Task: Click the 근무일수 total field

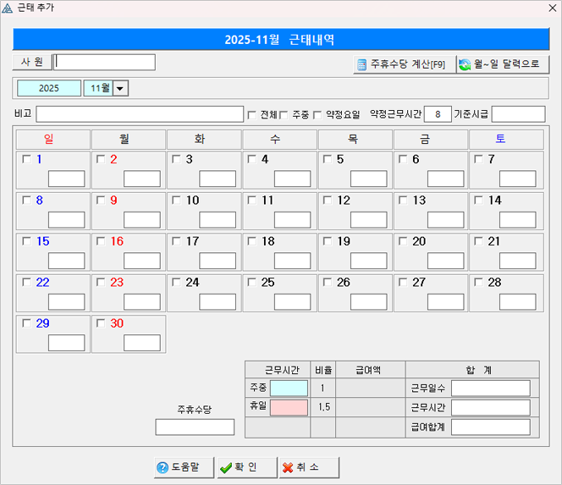Action: coord(491,389)
